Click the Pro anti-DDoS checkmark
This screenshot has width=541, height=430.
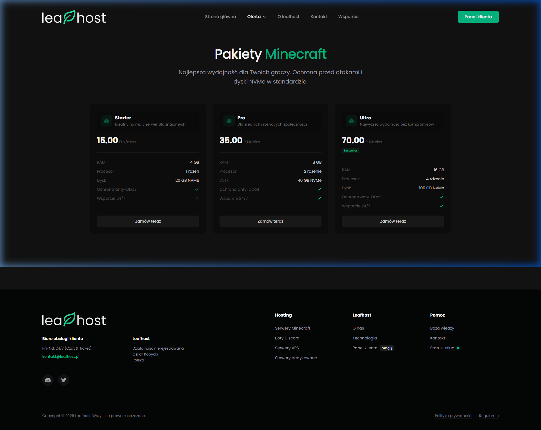[319, 189]
